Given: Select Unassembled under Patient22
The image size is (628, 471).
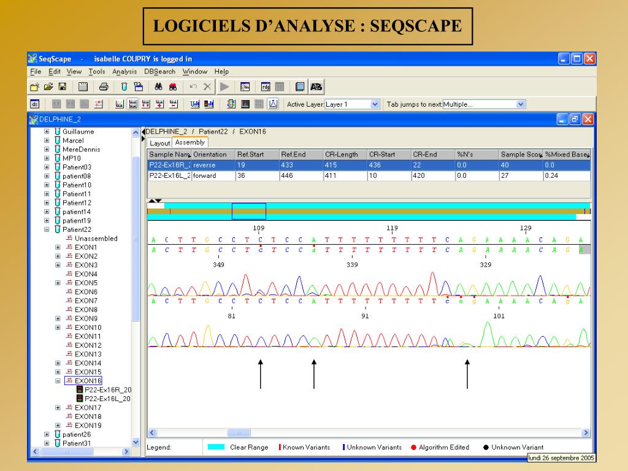Looking at the screenshot, I should (x=96, y=239).
